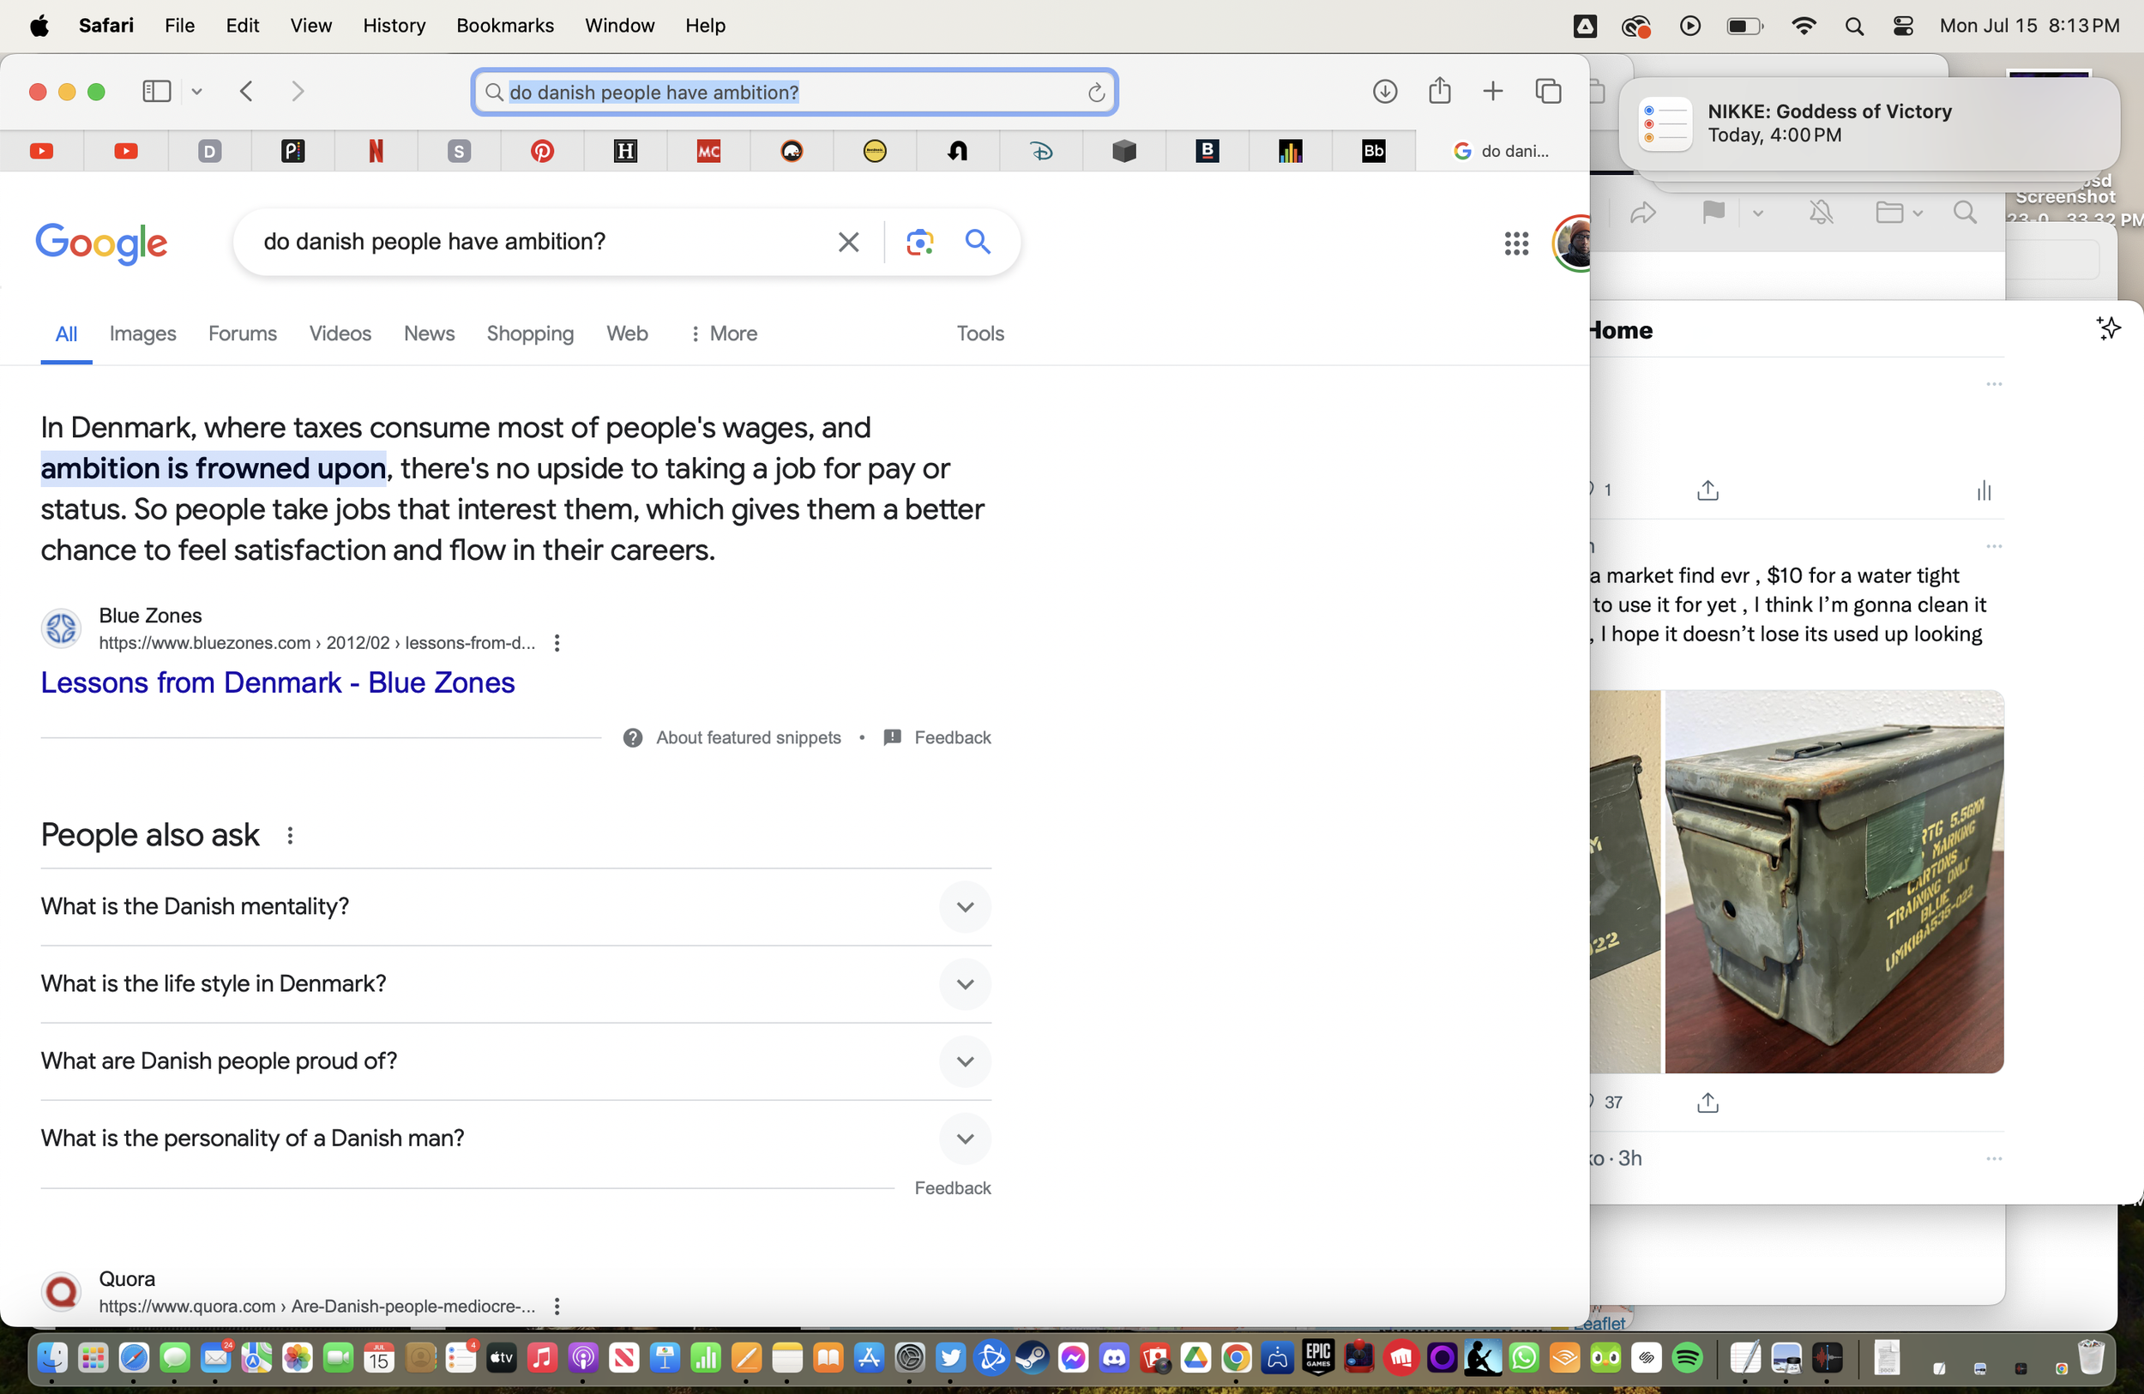
Task: Click the Google search text field
Action: click(540, 242)
